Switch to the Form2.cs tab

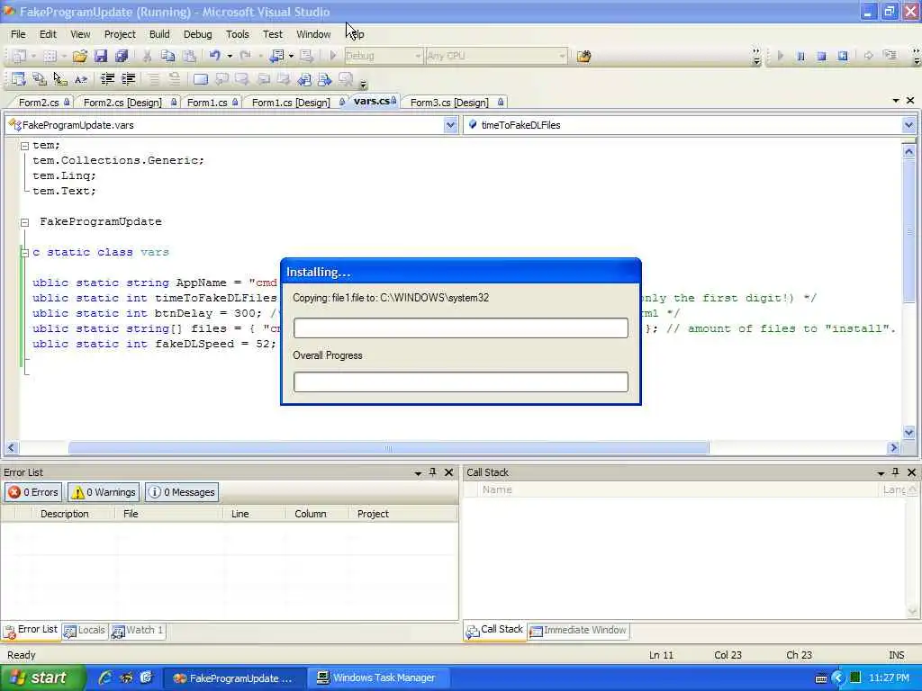point(41,103)
